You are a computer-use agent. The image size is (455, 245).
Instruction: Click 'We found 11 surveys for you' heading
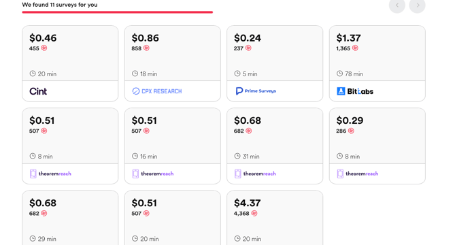coord(60,5)
